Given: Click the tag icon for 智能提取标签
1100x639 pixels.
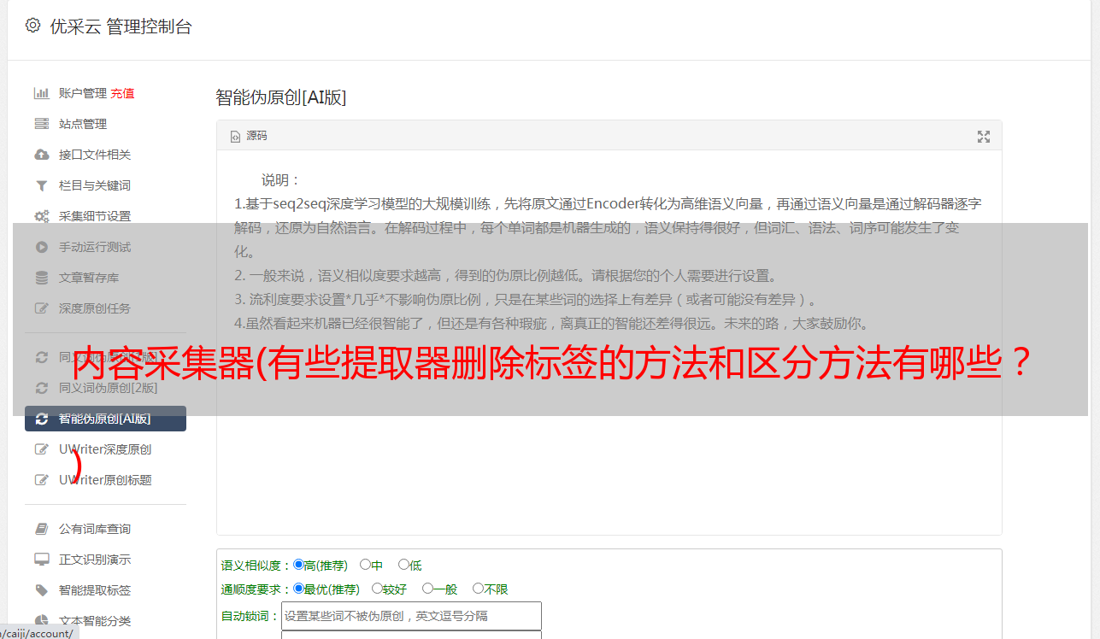Looking at the screenshot, I should click(41, 590).
